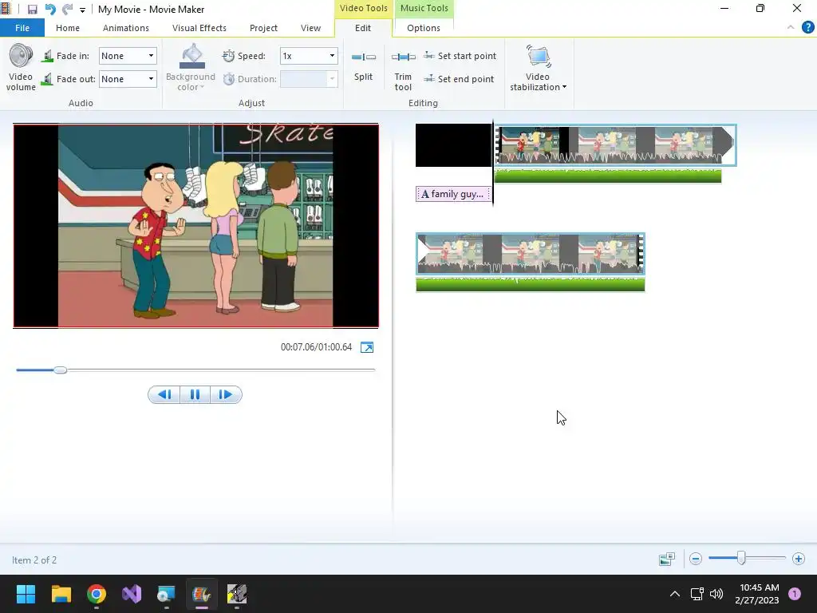Pause the video playback
This screenshot has height=613, width=817.
click(x=195, y=394)
